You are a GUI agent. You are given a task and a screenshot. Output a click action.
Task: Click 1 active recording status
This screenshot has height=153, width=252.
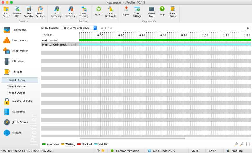tap(125, 151)
